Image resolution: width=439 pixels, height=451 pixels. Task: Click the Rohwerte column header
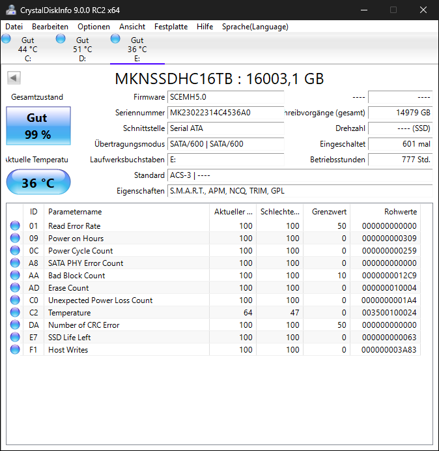385,212
